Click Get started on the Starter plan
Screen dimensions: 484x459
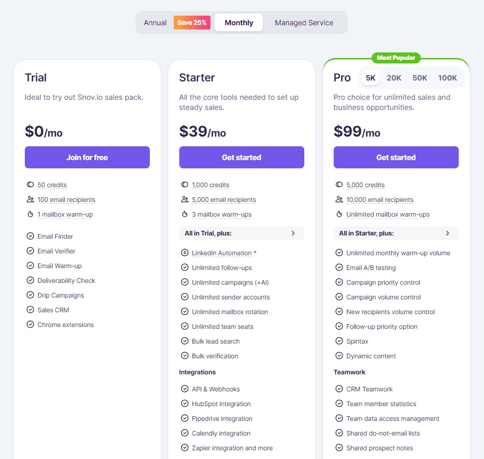241,157
